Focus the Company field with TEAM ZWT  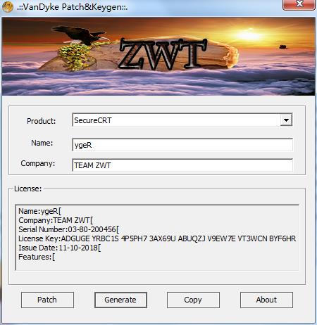[182, 165]
